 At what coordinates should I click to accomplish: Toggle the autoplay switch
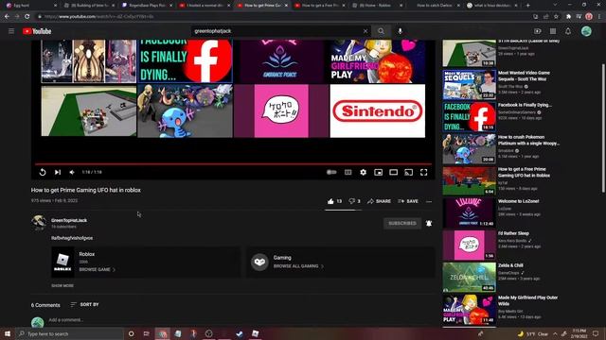point(331,172)
